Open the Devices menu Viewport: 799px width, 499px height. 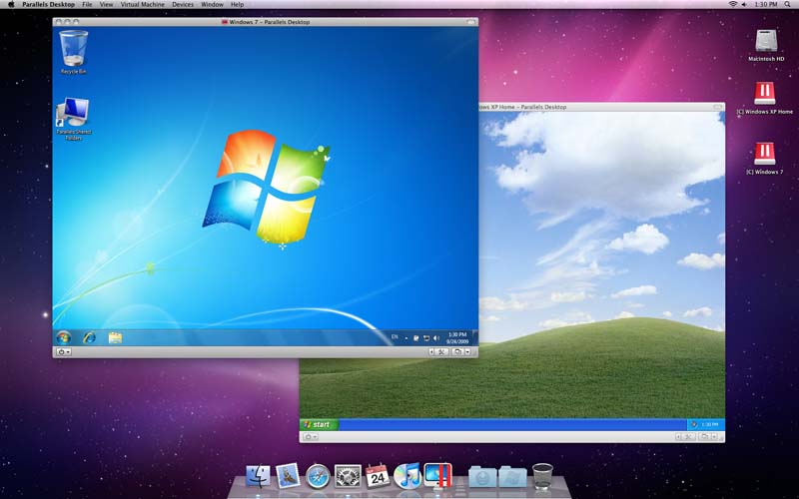pos(183,4)
